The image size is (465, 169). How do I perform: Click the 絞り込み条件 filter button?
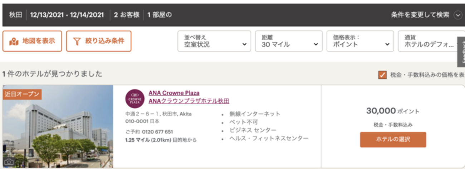click(x=99, y=41)
